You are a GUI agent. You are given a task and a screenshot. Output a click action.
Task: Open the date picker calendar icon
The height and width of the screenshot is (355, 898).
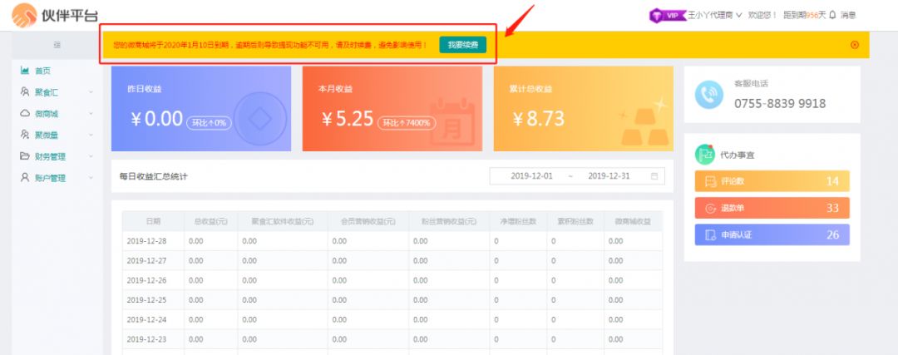[x=654, y=176]
